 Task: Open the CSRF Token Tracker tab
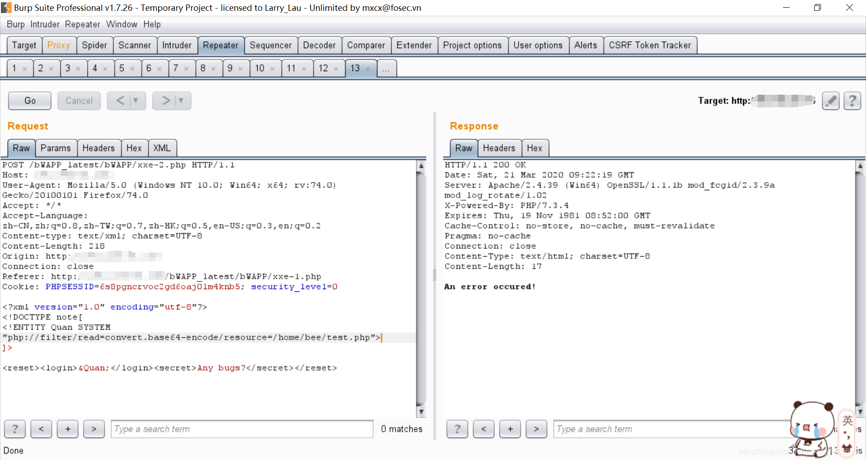coord(650,45)
